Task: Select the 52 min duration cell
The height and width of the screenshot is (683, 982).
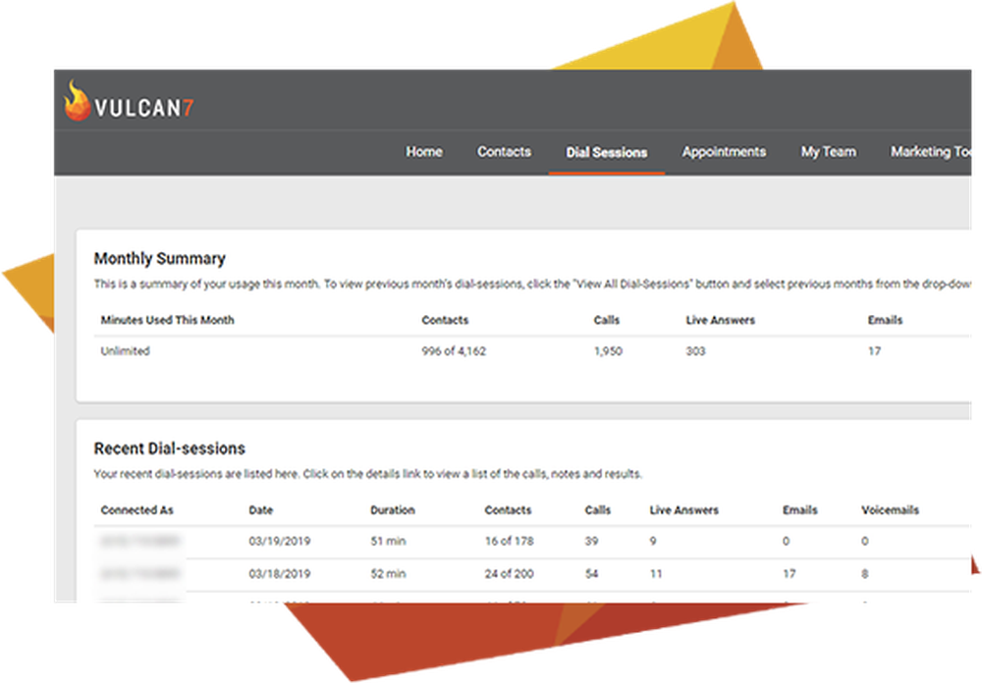Action: (x=388, y=573)
